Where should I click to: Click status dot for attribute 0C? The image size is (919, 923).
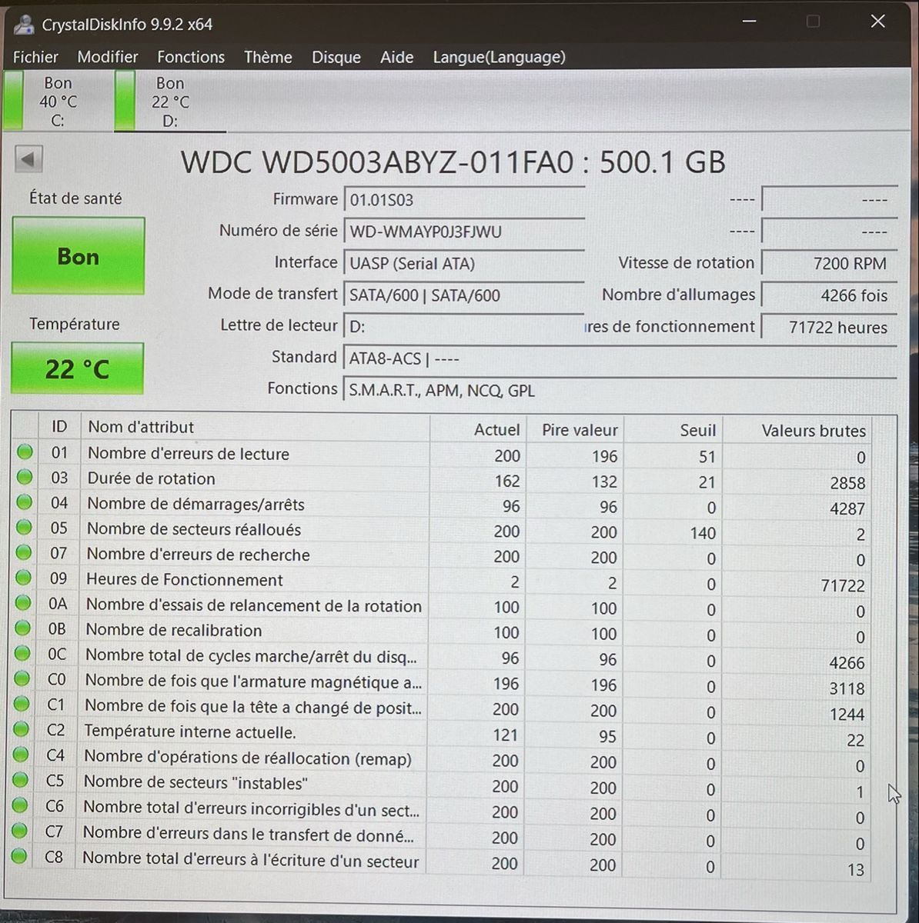(22, 653)
